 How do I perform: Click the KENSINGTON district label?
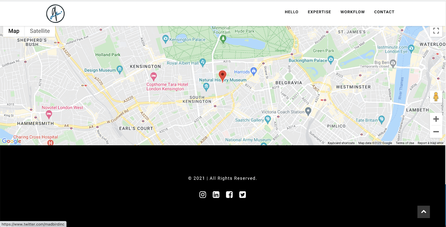click(x=146, y=66)
